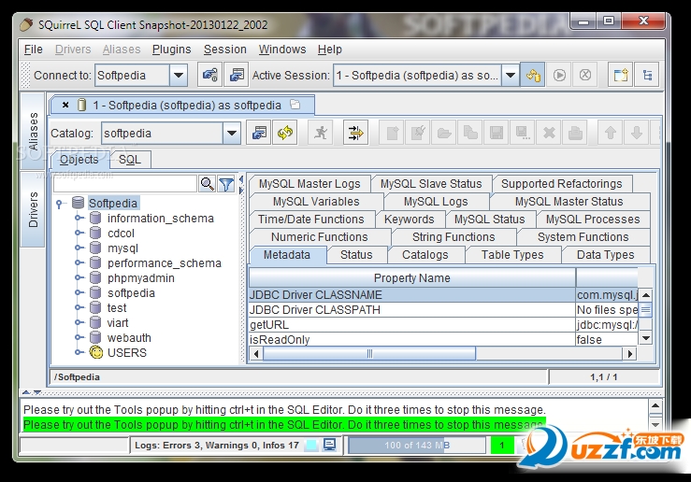
Task: Open the Plugins menu
Action: pyautogui.click(x=171, y=50)
